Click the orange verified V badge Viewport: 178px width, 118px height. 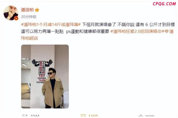point(16,18)
